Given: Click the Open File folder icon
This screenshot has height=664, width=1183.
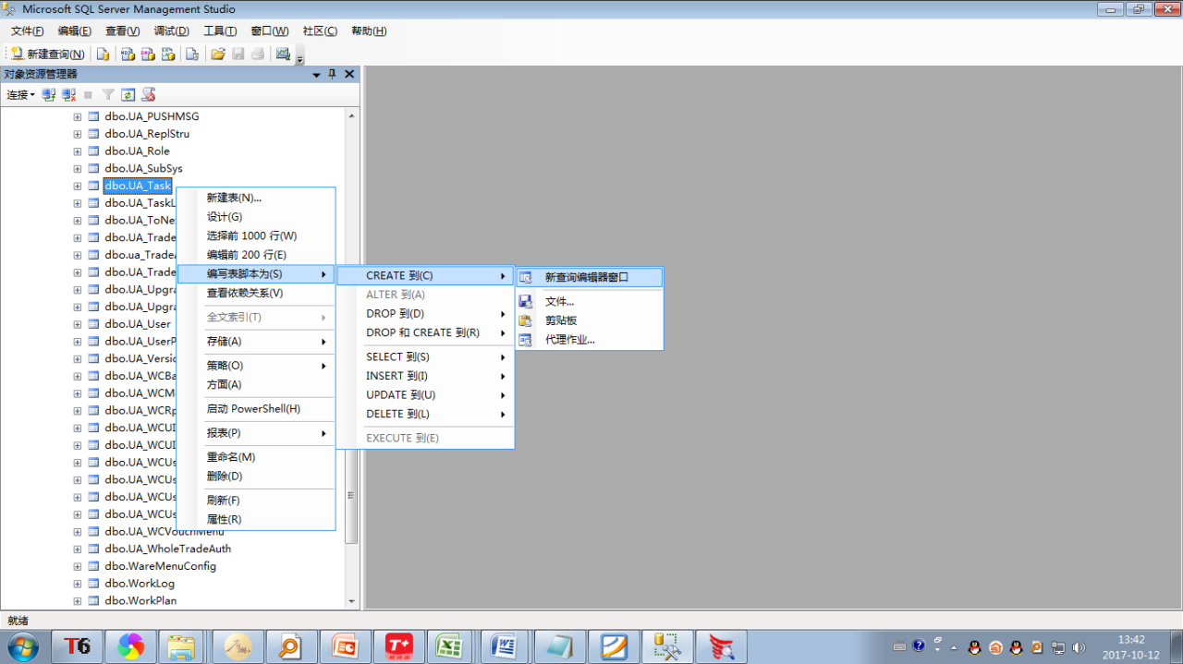Looking at the screenshot, I should pos(218,54).
